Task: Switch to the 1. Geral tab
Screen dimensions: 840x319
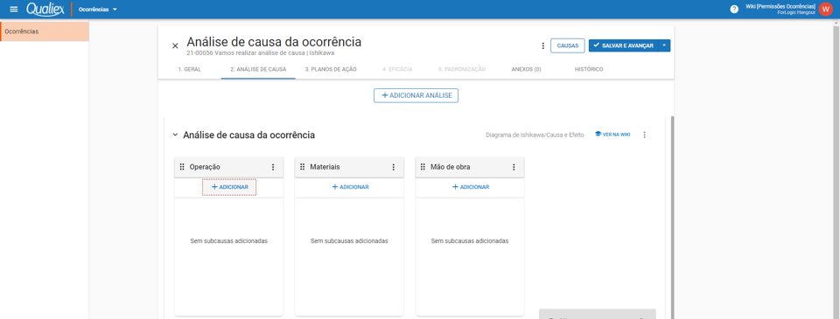Action: tap(190, 70)
